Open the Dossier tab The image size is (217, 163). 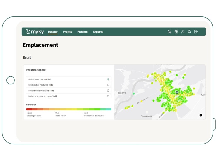pyautogui.click(x=53, y=32)
